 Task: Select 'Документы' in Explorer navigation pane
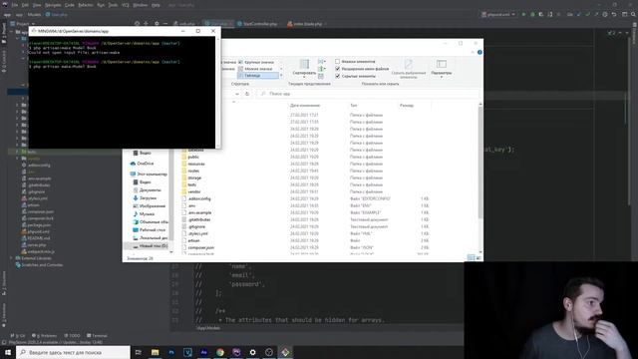tap(147, 190)
